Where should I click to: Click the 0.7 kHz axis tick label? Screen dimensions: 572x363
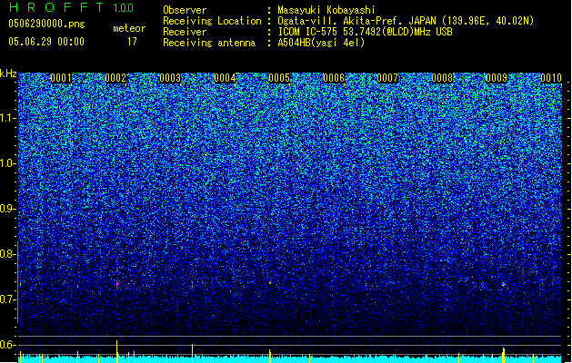pyautogui.click(x=8, y=299)
